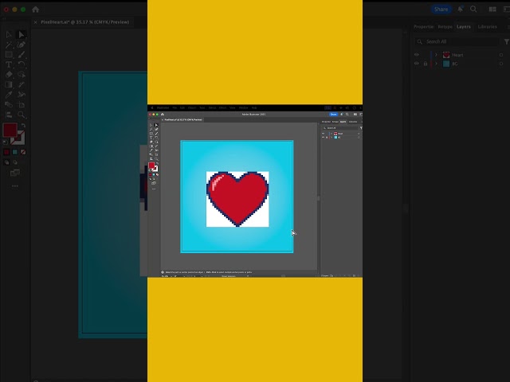This screenshot has width=510, height=382.
Task: Toggle BG layer eye in center video panel
Action: pyautogui.click(x=323, y=137)
